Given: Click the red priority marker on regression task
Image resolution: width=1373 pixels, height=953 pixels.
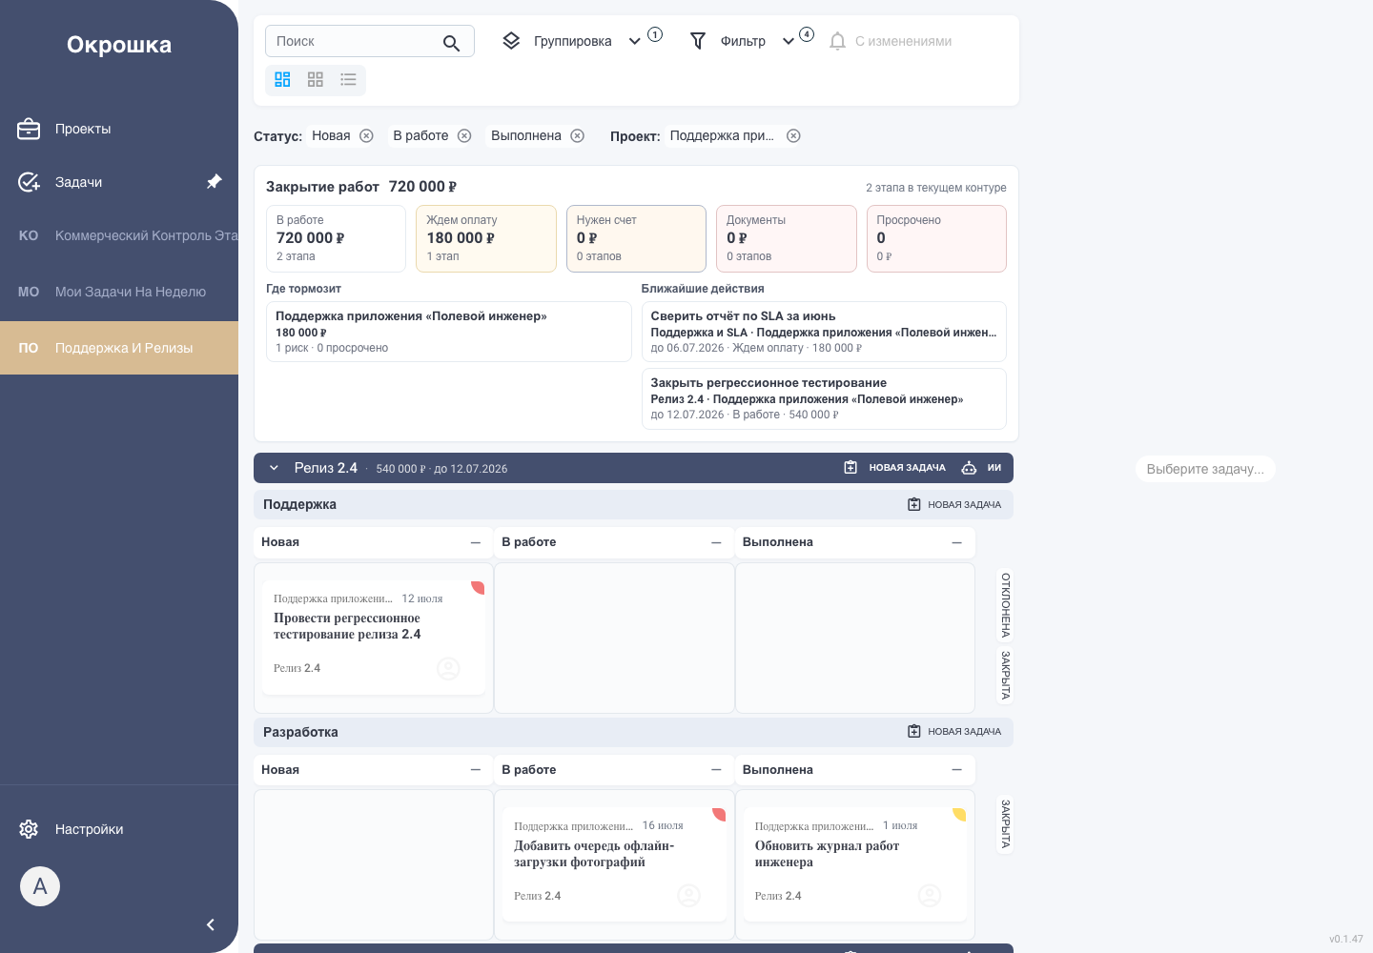Looking at the screenshot, I should click(479, 587).
